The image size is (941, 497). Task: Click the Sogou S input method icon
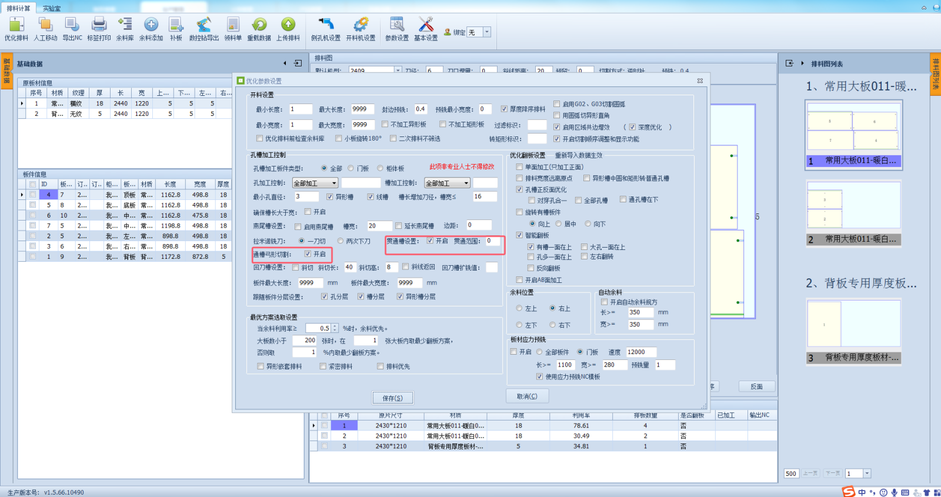pos(848,492)
